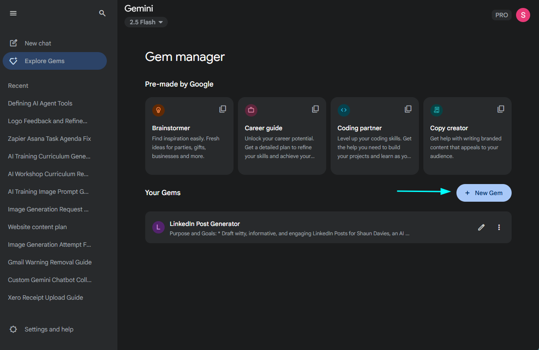Screen dimensions: 539x350
Task: Open Settings and help
Action: [55, 329]
